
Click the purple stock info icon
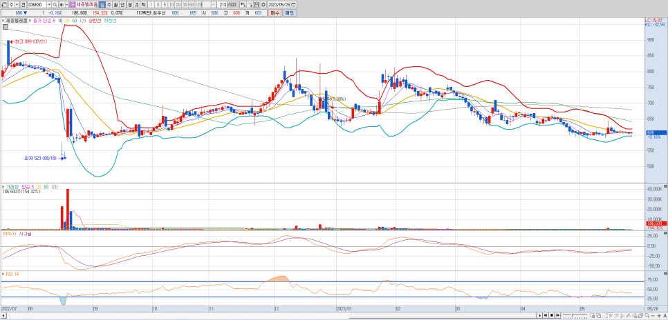[73, 4]
